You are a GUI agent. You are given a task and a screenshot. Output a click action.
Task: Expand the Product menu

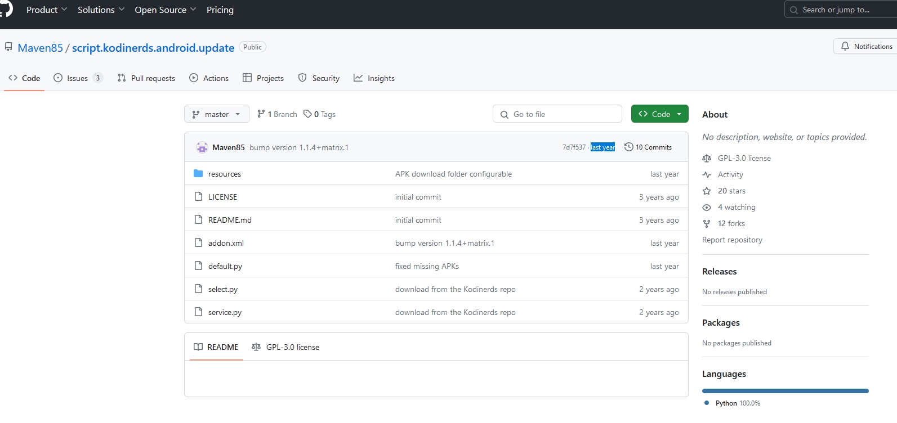tap(47, 10)
